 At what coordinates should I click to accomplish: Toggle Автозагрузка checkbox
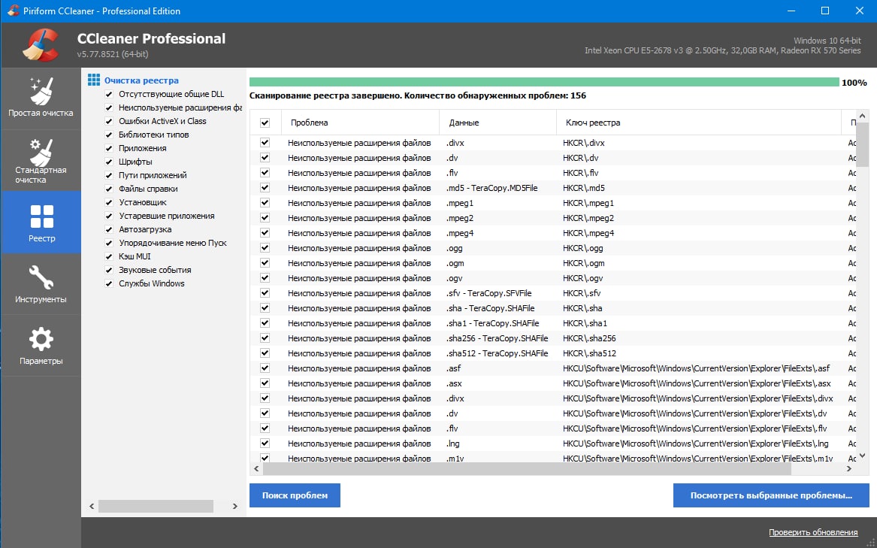[x=109, y=229]
